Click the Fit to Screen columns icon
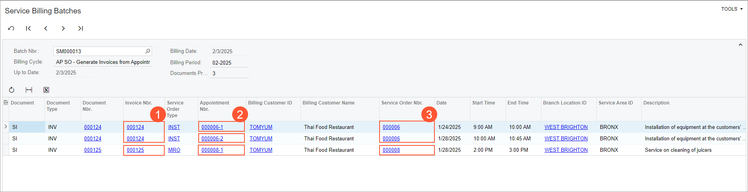748x192 pixels. pos(29,90)
